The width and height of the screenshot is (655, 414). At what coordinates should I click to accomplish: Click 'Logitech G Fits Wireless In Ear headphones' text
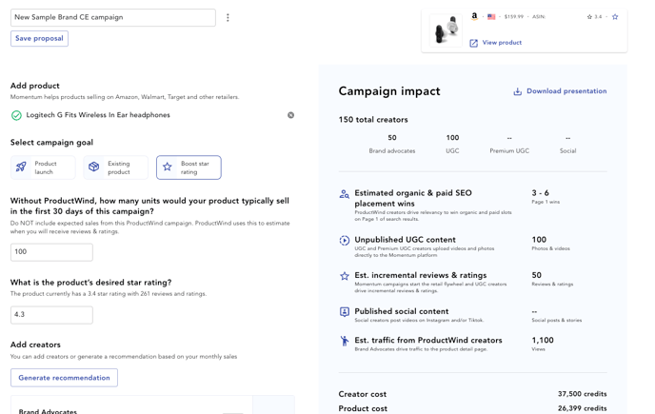(98, 115)
